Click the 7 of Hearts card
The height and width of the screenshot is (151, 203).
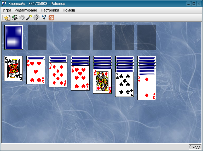(80, 78)
